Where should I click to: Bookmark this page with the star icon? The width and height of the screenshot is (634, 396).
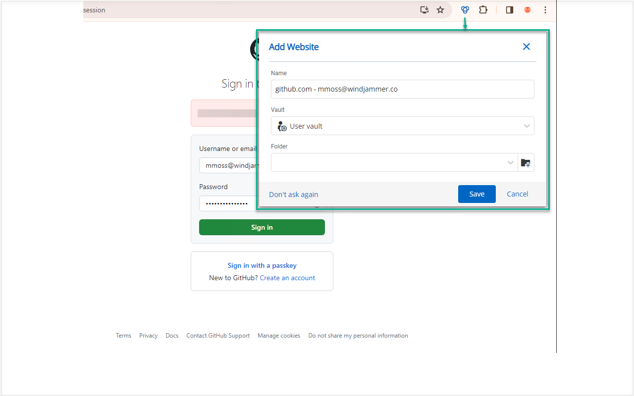[440, 10]
